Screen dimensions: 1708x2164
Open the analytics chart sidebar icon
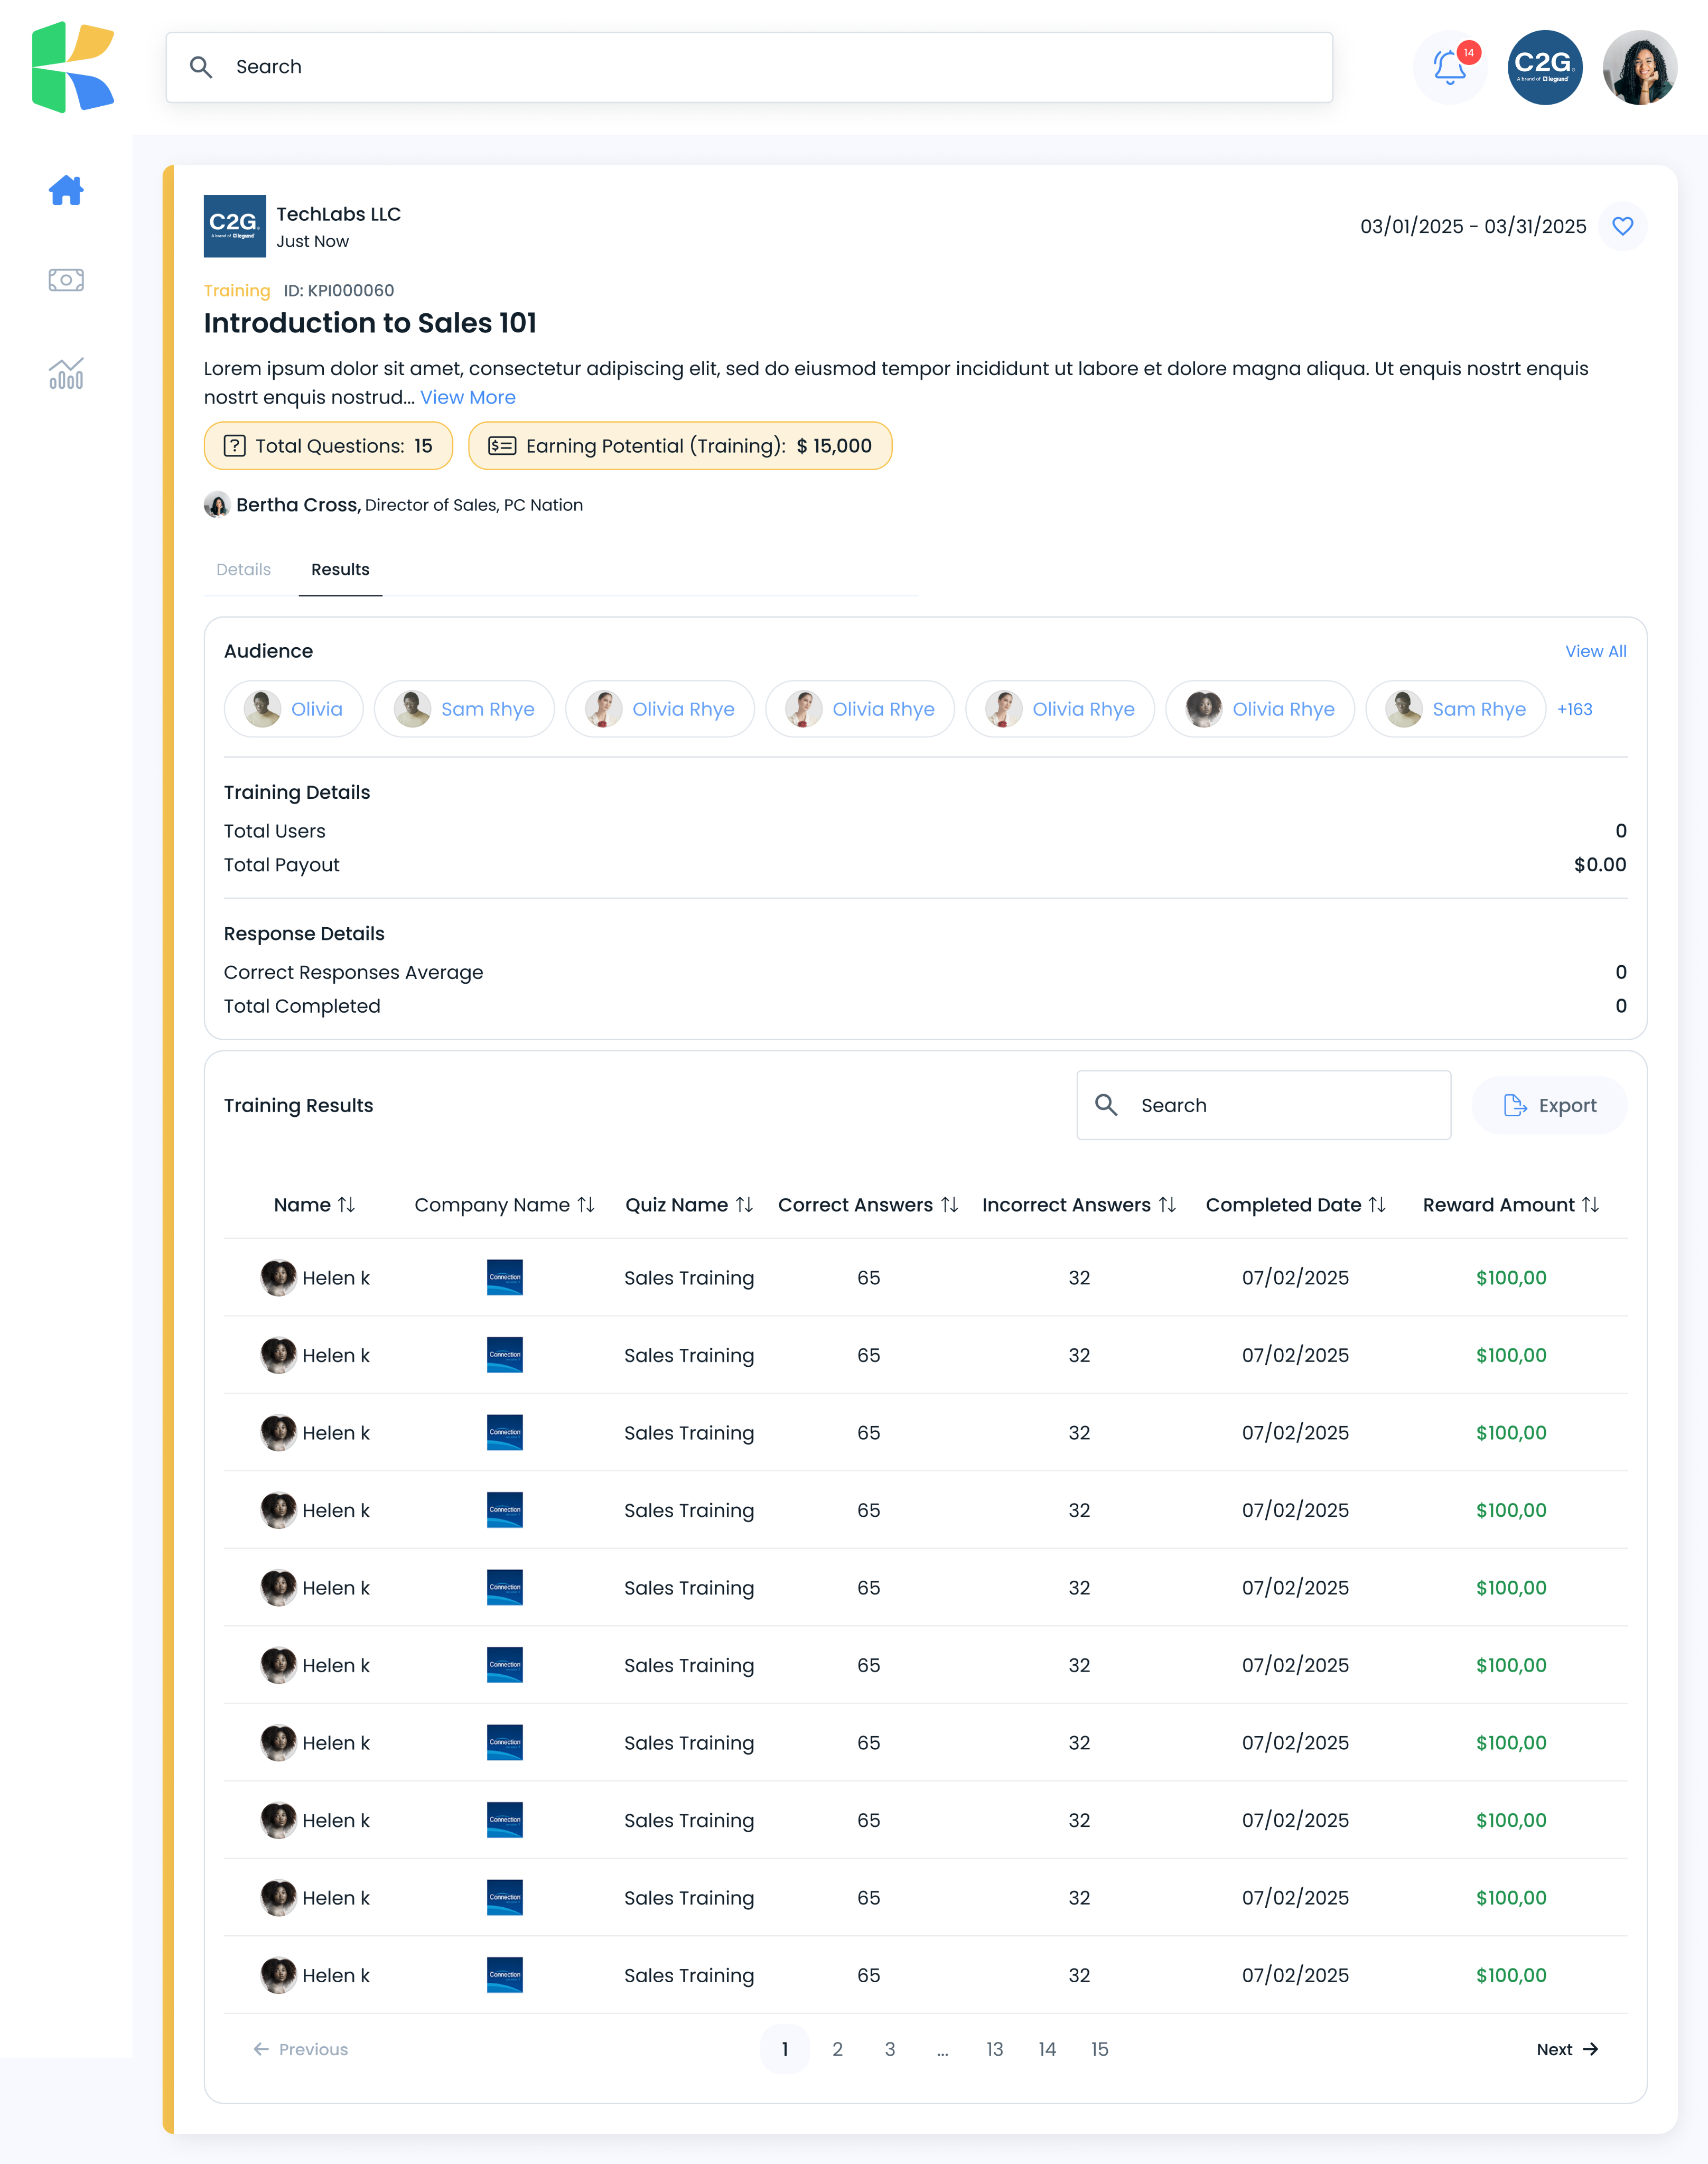tap(66, 373)
